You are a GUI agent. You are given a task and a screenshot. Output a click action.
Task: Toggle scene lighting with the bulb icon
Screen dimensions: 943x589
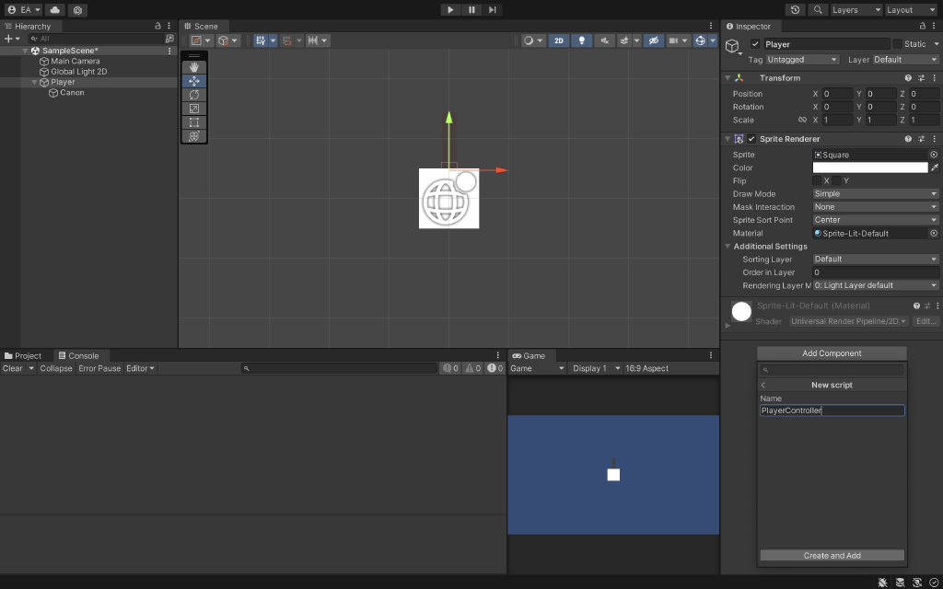coord(582,40)
